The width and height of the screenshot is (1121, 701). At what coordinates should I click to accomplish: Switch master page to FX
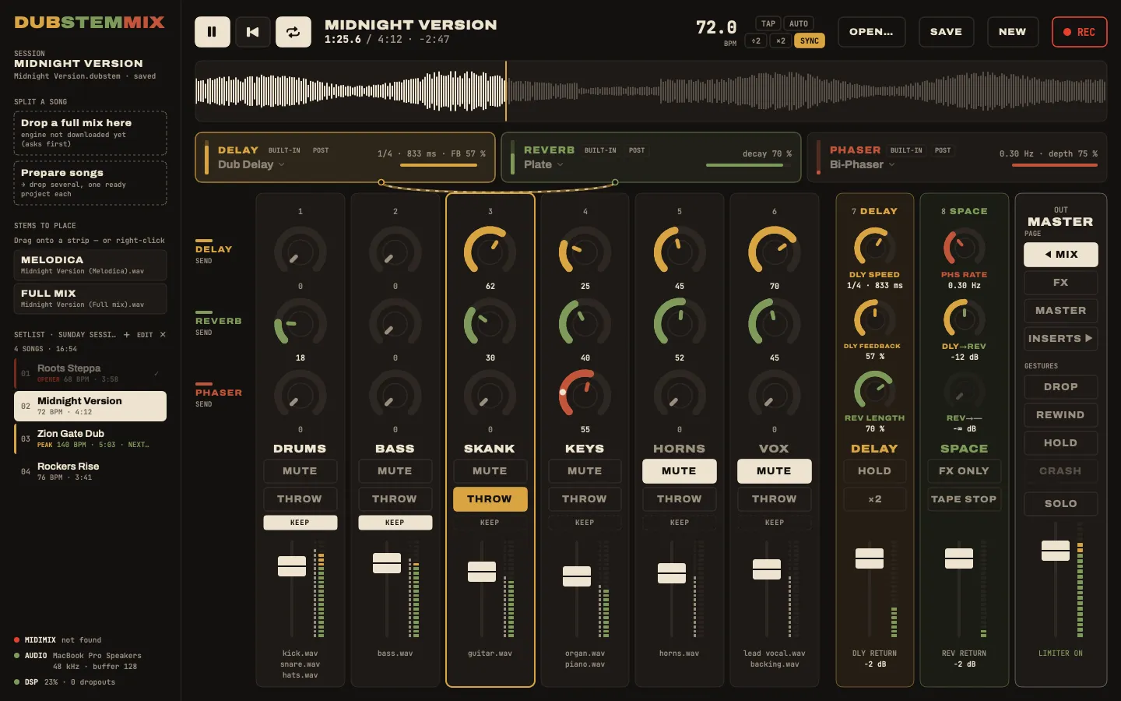coord(1060,283)
